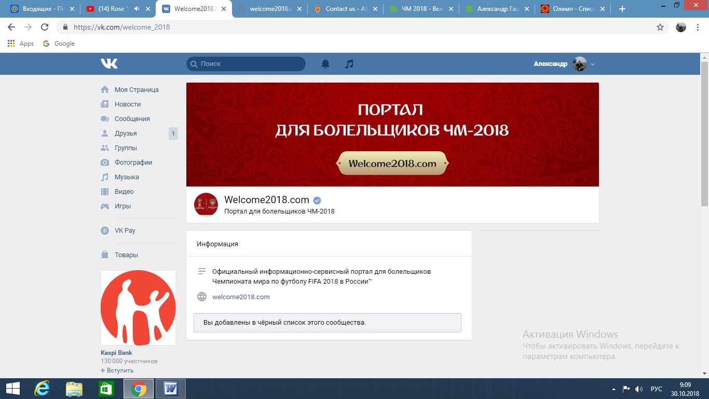Switch to the Олимп tab
709x399 pixels.
click(572, 9)
